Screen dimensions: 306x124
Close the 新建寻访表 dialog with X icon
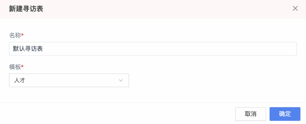pyautogui.click(x=295, y=9)
